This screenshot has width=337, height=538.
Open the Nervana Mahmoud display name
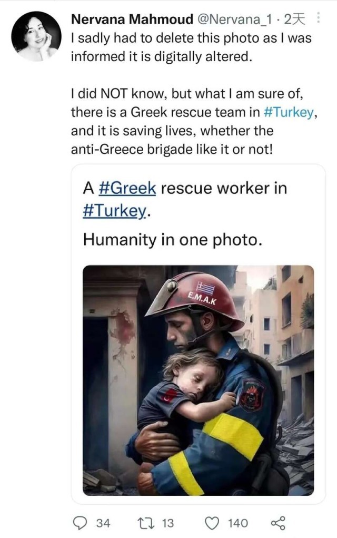coord(132,19)
